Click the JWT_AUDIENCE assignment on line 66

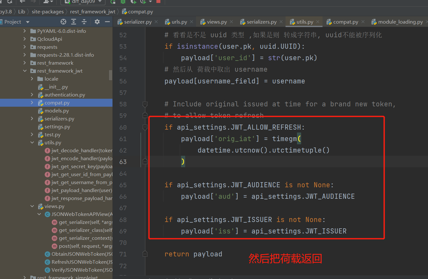[268, 197]
